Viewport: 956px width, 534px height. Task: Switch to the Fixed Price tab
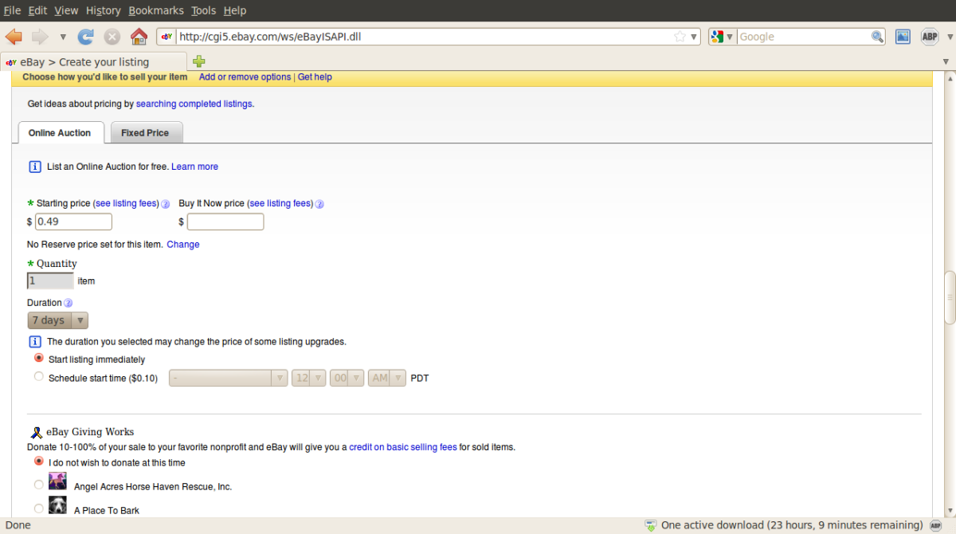click(x=146, y=132)
